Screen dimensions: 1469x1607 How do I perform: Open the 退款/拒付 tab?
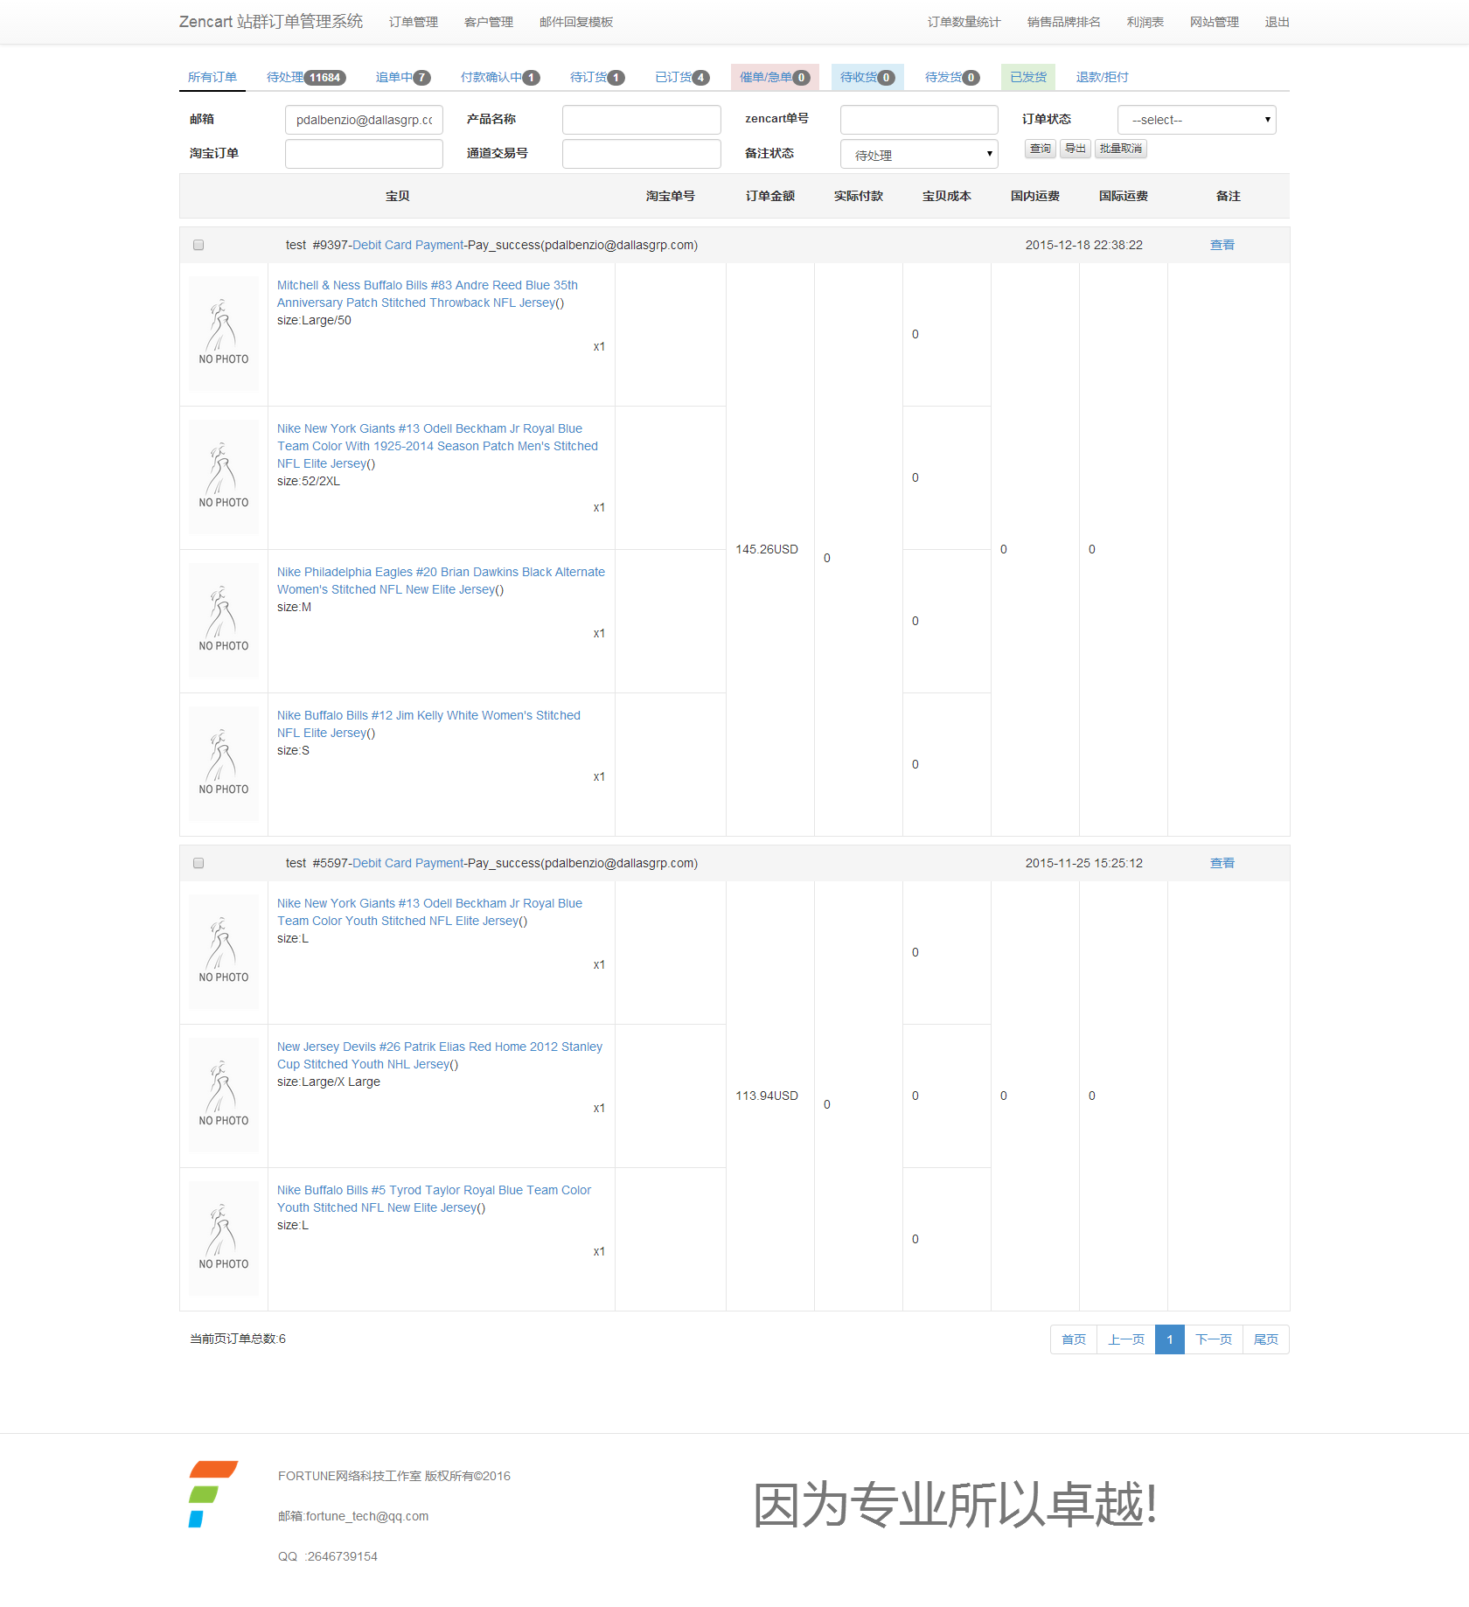pos(1100,77)
